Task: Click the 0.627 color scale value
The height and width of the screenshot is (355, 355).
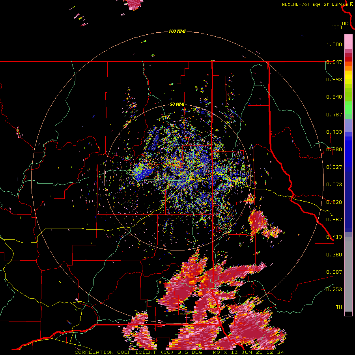Action: click(334, 167)
